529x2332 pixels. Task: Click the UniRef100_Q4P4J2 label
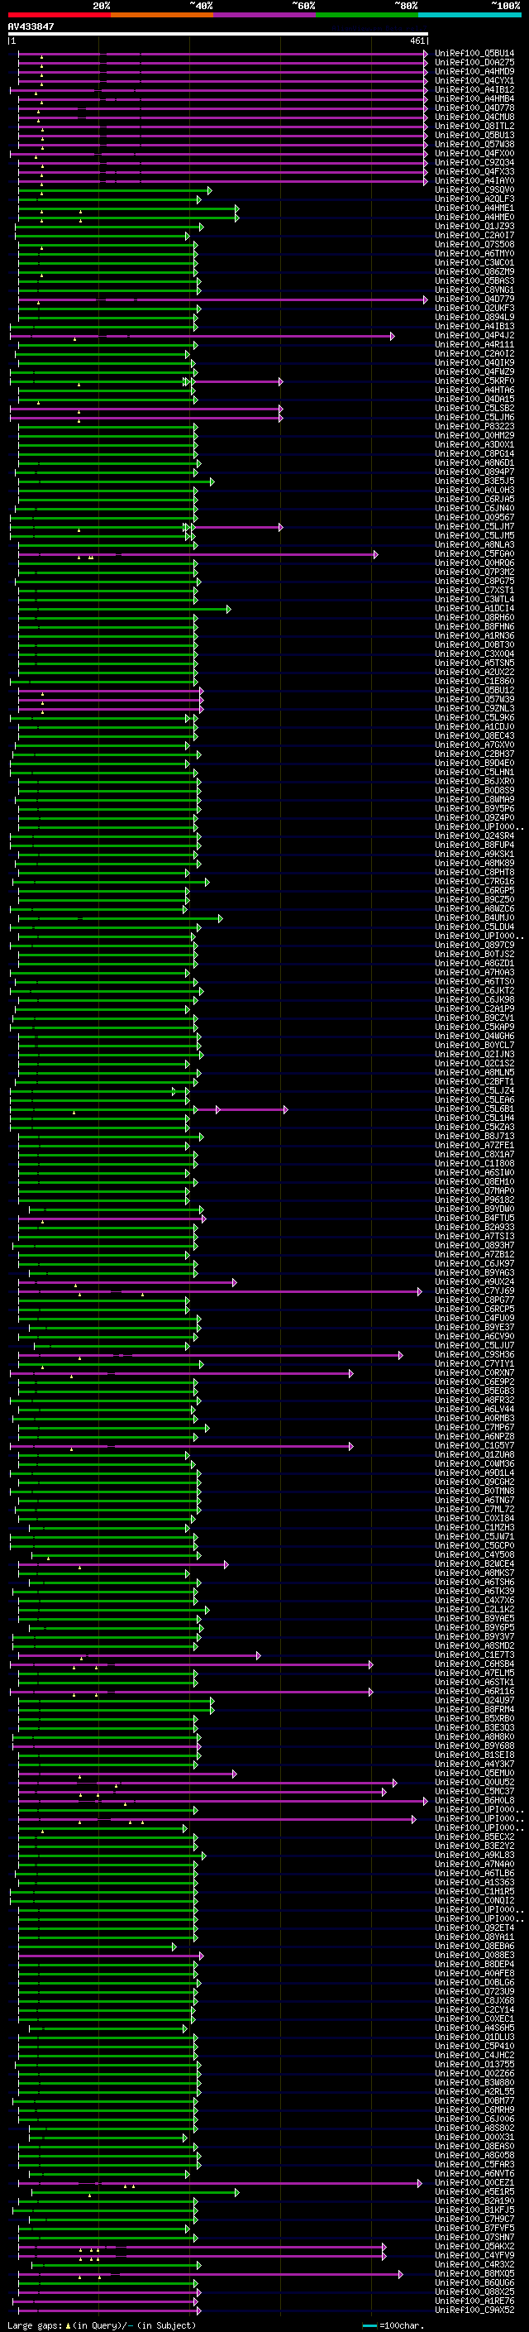click(474, 336)
